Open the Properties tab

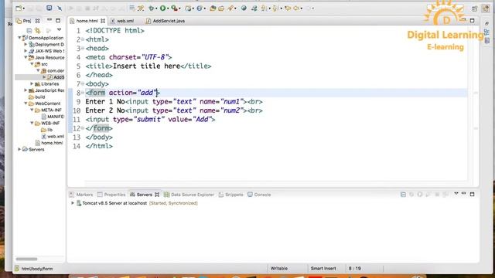111,195
